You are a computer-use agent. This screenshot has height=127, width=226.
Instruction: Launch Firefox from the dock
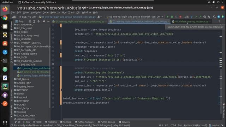click(5, 9)
